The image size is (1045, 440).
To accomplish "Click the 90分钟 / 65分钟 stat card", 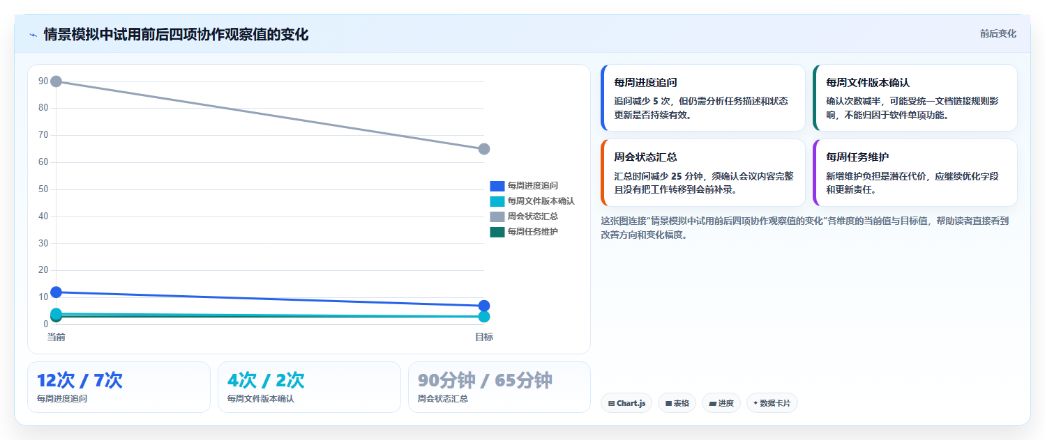I will [x=499, y=387].
